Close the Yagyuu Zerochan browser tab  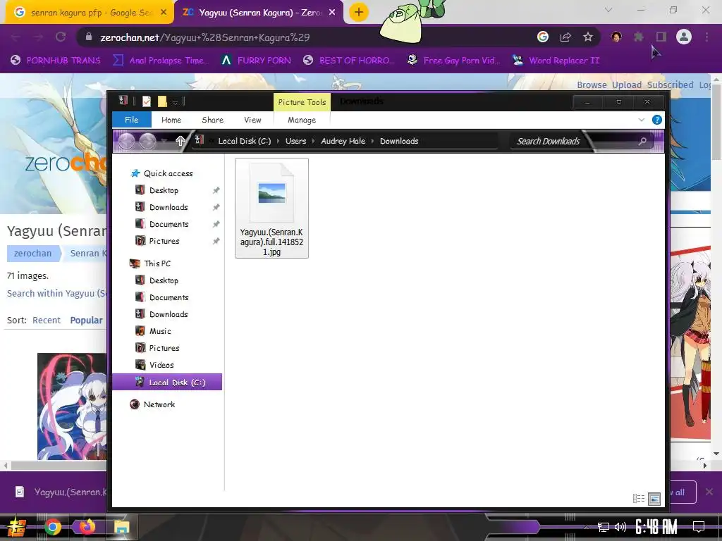pyautogui.click(x=332, y=13)
